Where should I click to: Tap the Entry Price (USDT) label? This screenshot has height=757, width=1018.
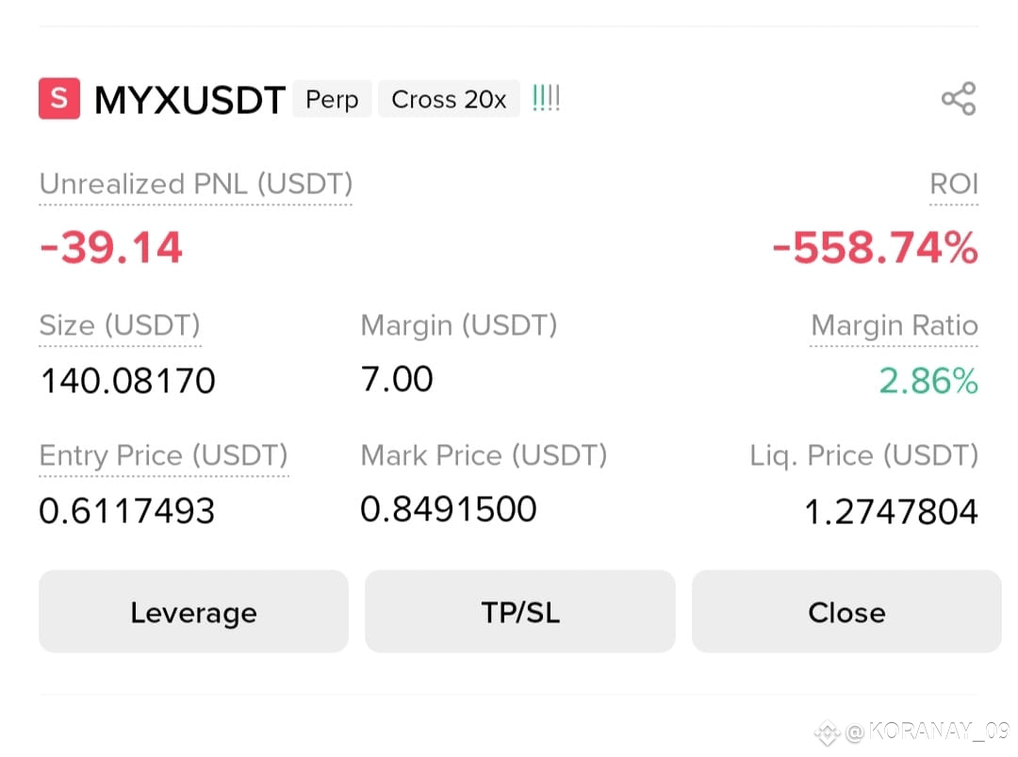[164, 455]
